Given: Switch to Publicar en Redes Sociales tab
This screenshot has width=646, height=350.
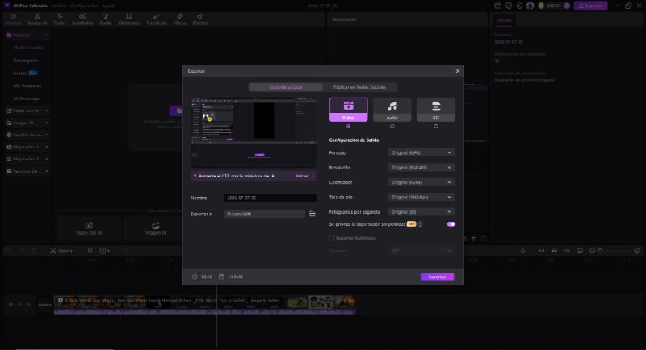Looking at the screenshot, I should [359, 87].
